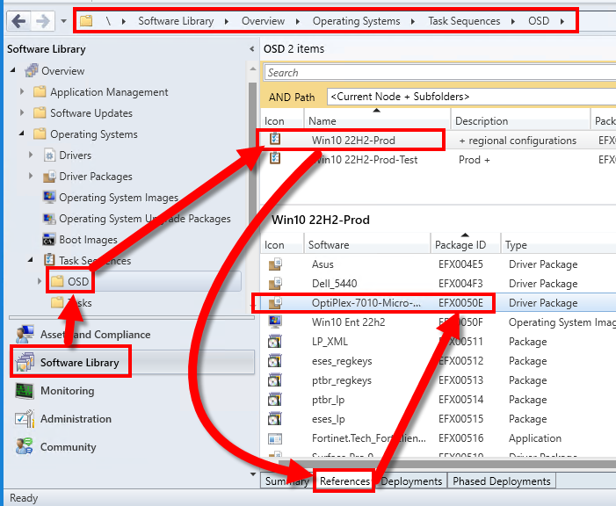Select the OptiPlex-7010-Micro driver package row
Screen dimensions: 616x506
point(438,303)
